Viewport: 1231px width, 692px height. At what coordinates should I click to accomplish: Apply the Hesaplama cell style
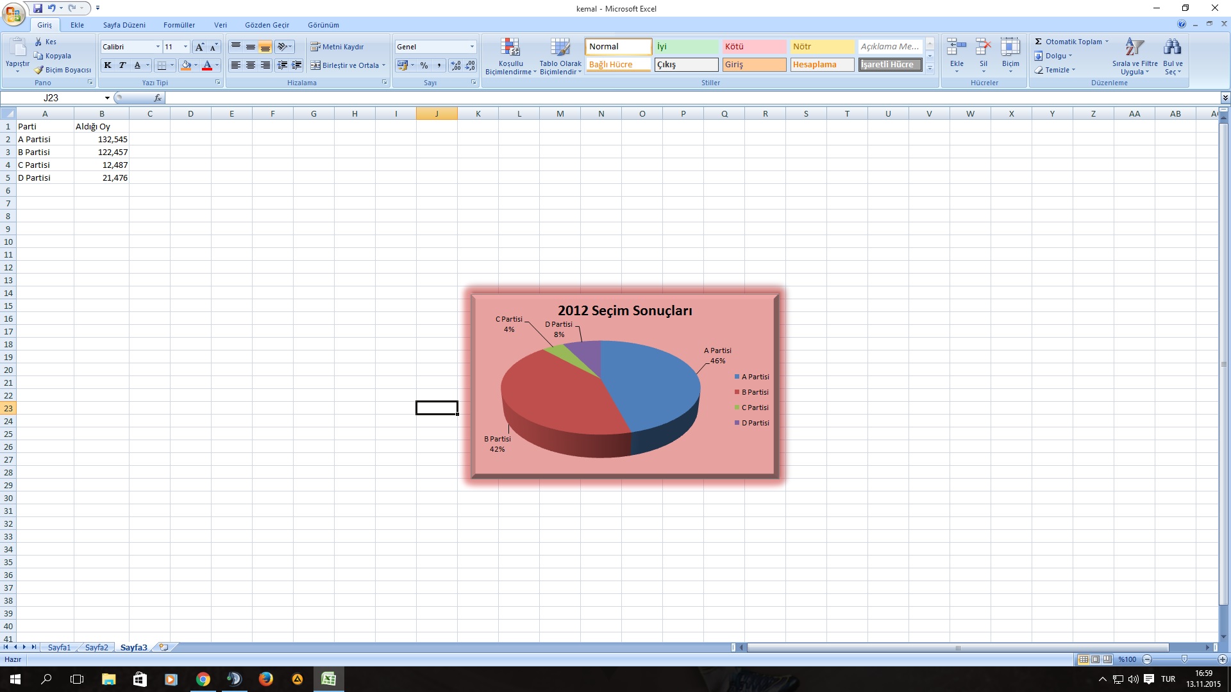tap(821, 65)
